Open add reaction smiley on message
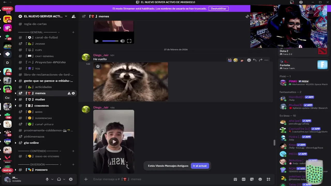331x186 pixels. [x=249, y=60]
